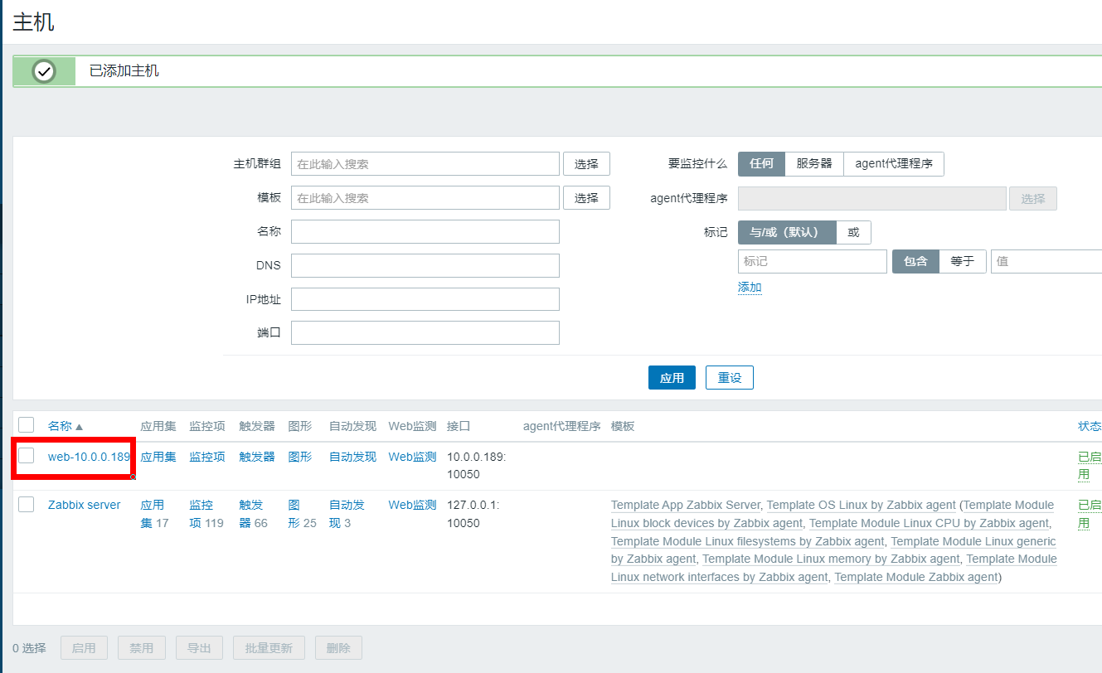Toggle 已启用 status of Zabbix server
This screenshot has width=1102, height=673.
tap(1090, 514)
